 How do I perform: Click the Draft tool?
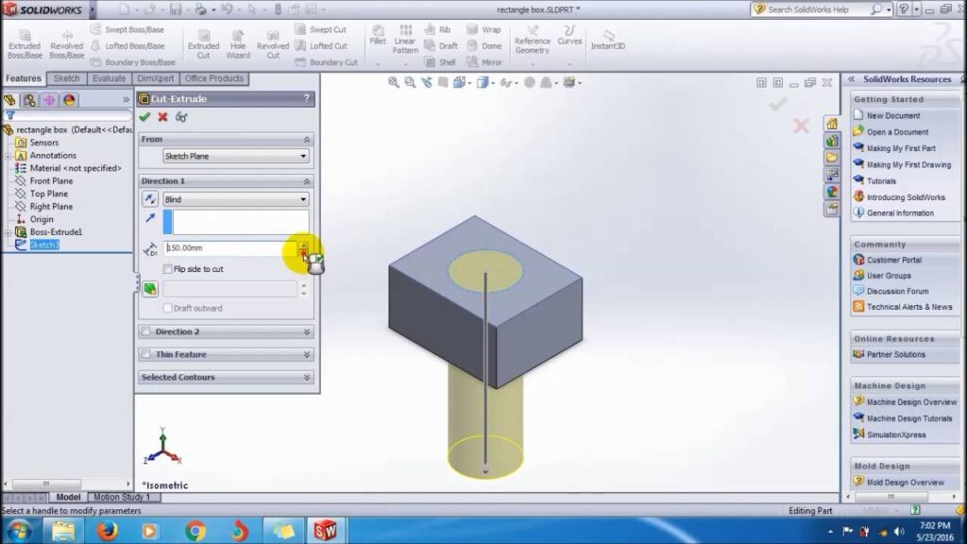[442, 45]
